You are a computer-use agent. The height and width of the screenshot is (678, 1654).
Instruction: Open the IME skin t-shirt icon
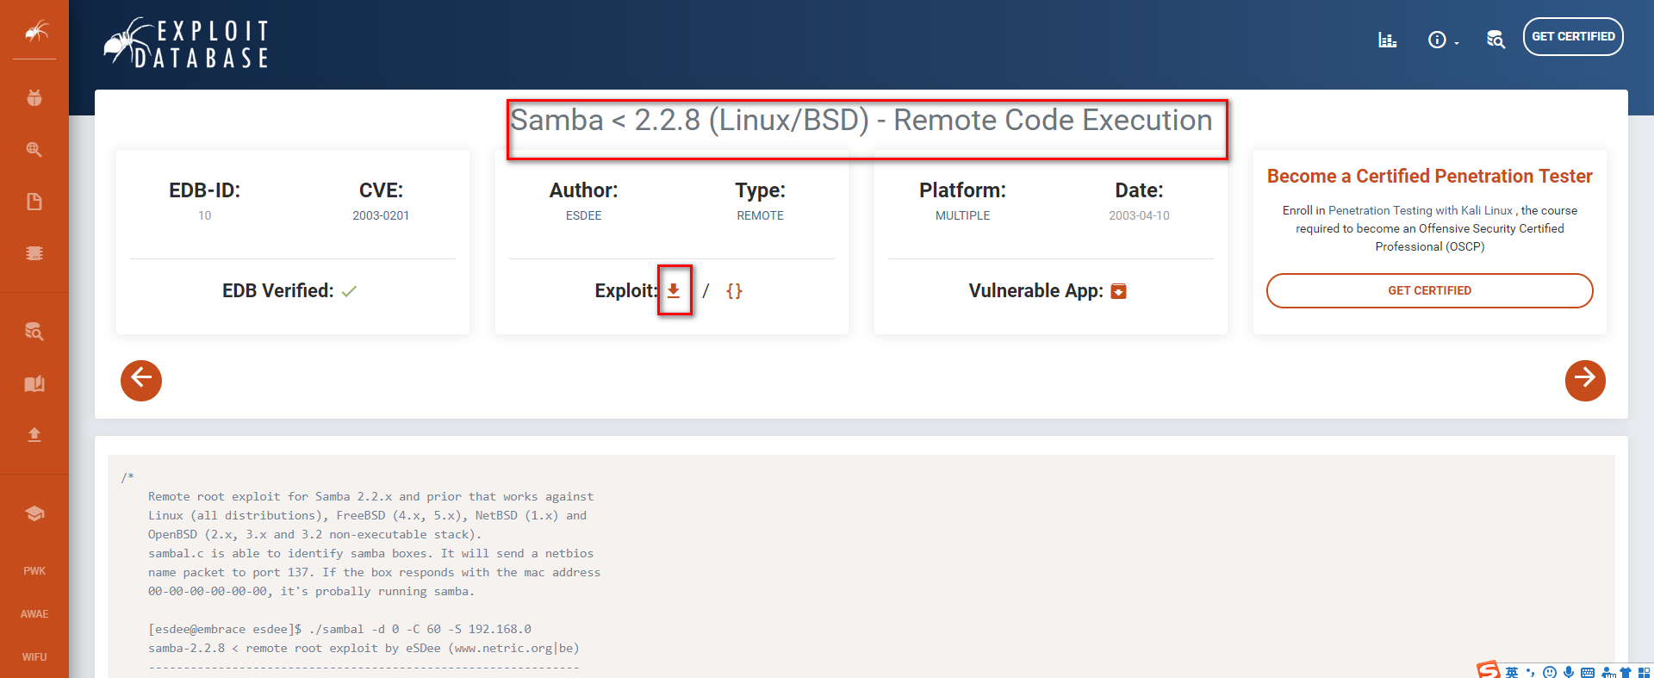point(1626,673)
